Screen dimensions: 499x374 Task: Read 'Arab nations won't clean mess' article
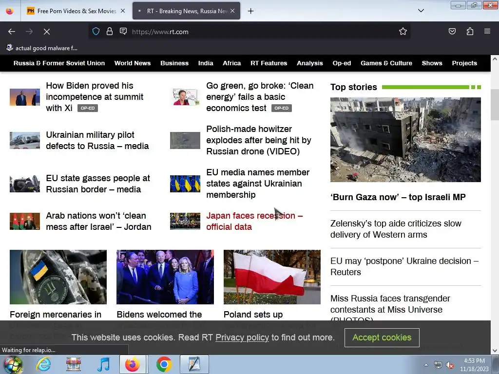click(98, 221)
